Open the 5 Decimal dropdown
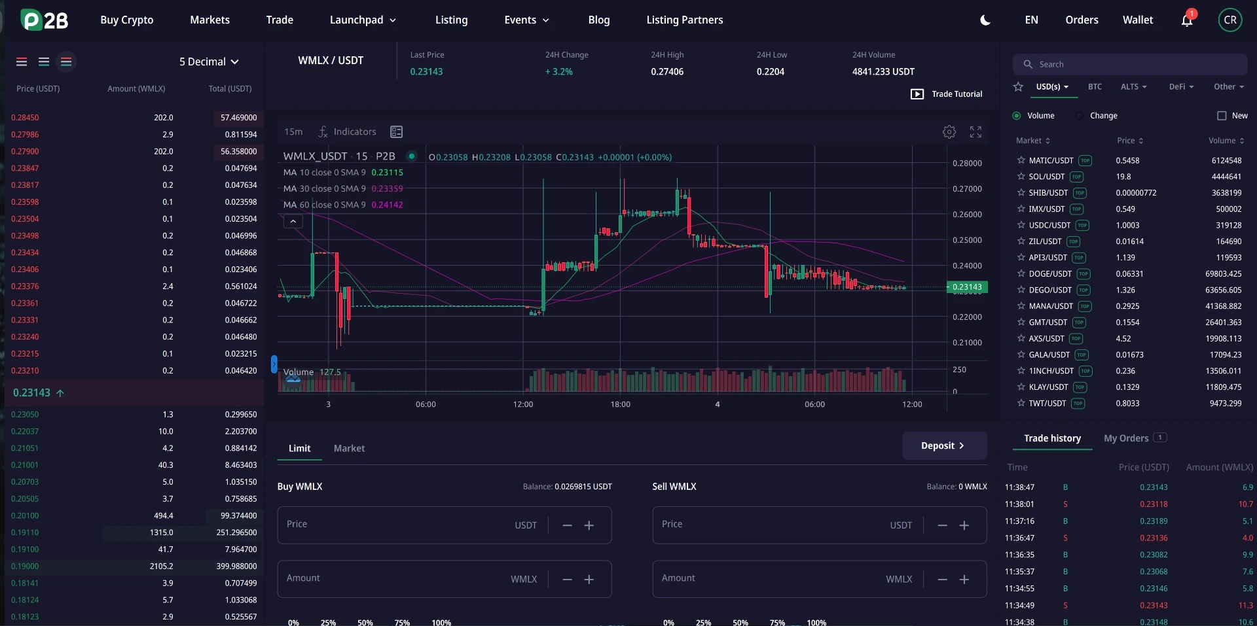1257x626 pixels. [209, 61]
